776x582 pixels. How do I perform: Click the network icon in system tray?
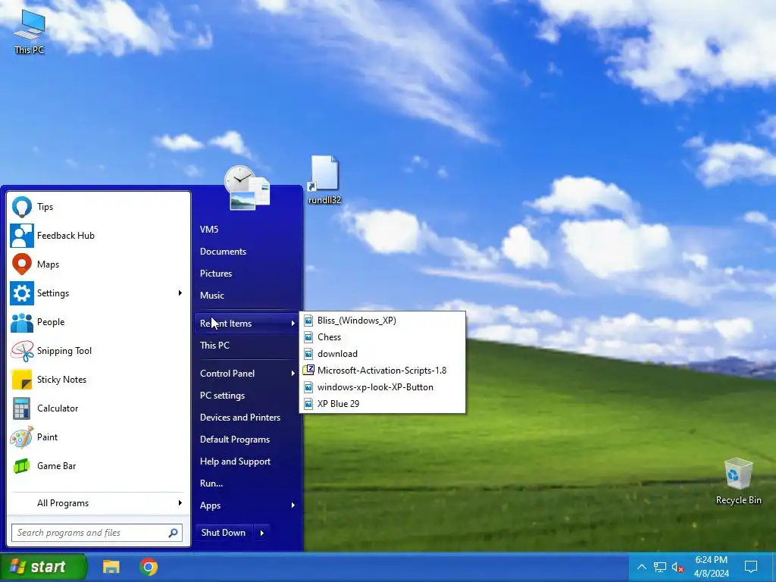tap(660, 567)
